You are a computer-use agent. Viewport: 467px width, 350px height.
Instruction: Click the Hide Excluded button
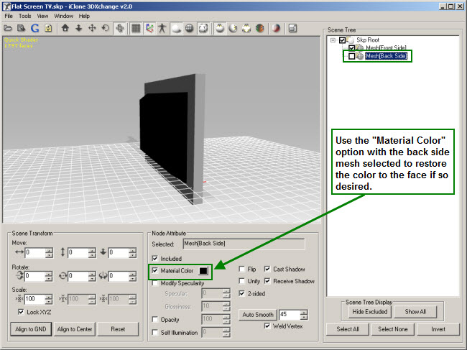(x=370, y=312)
